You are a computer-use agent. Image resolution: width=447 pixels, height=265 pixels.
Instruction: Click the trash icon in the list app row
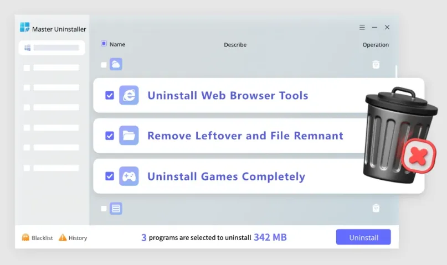[x=376, y=208]
